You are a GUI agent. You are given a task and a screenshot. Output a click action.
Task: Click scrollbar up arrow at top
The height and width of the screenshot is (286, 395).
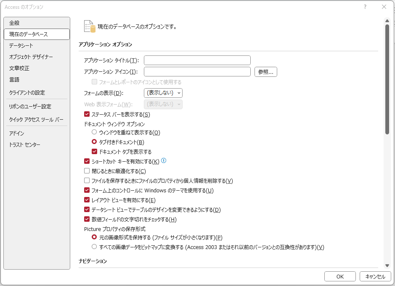point(387,20)
